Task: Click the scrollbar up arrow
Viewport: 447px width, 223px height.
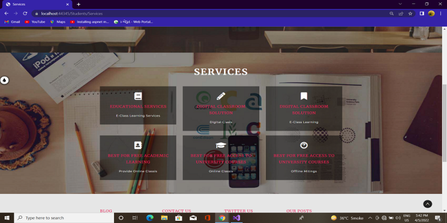Action: click(444, 29)
